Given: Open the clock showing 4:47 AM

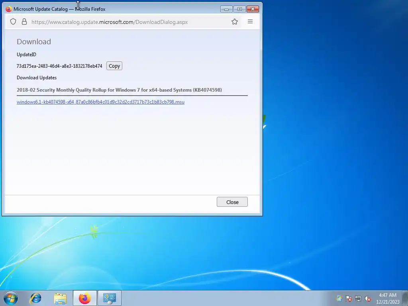Looking at the screenshot, I should (x=387, y=298).
